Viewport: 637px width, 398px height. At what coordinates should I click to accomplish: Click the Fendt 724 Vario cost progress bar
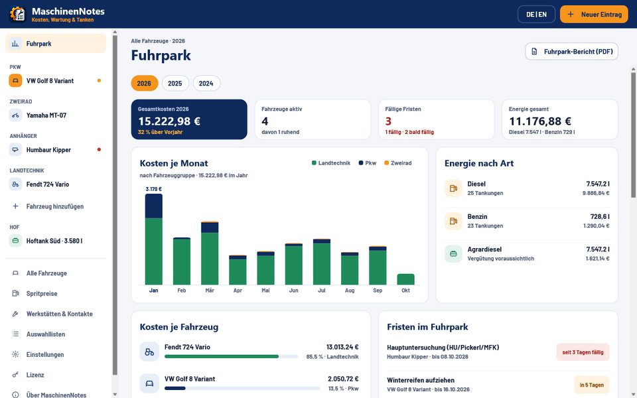[231, 357]
